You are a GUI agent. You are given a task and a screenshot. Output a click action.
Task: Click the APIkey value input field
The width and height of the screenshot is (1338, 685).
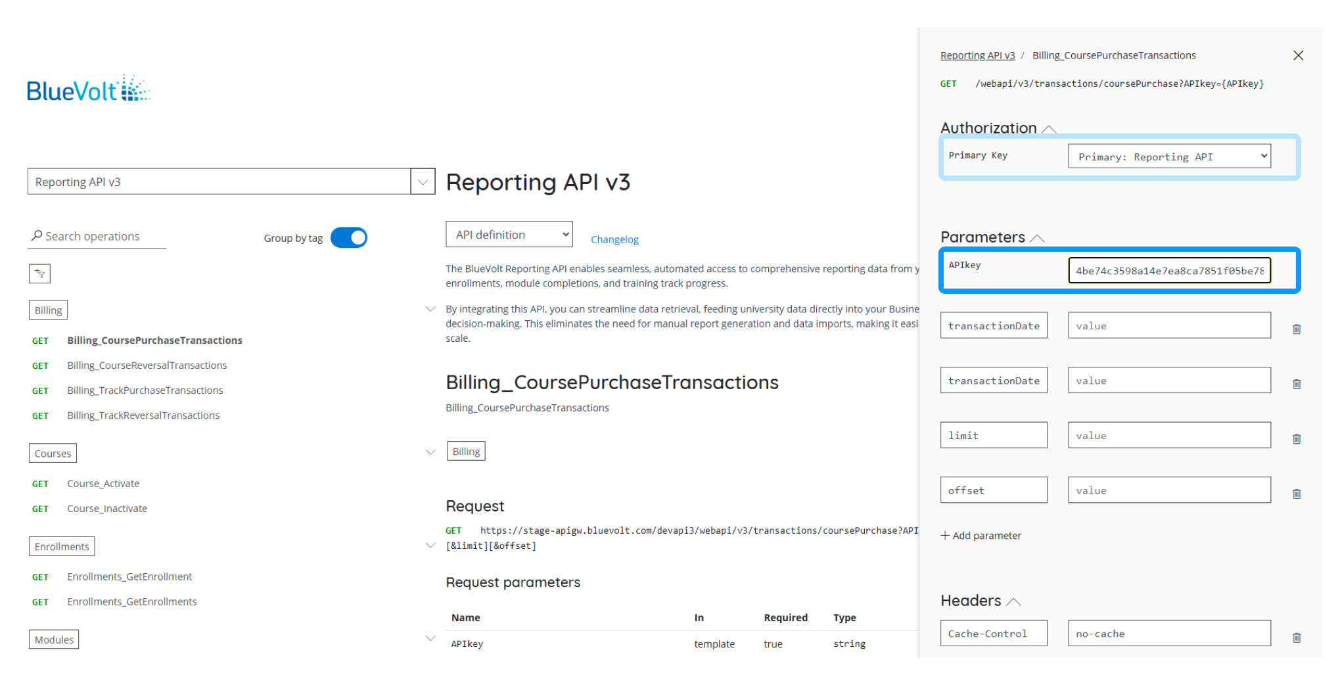tap(1169, 270)
